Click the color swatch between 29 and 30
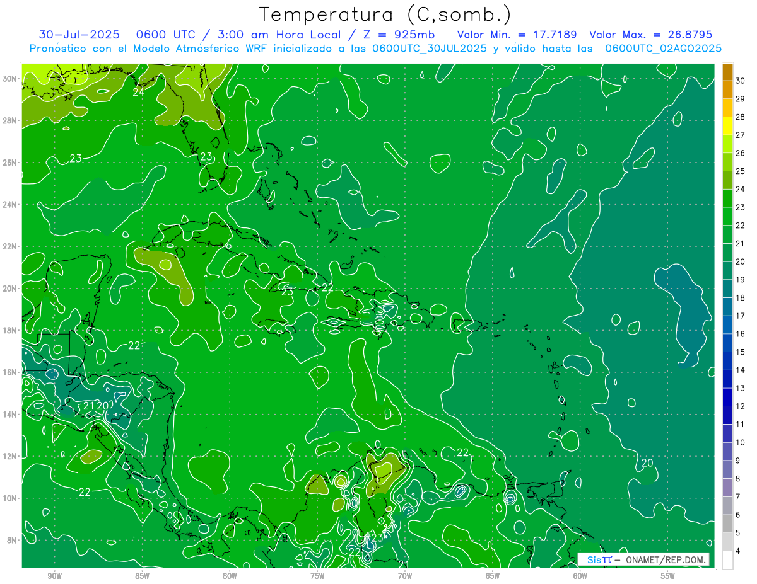This screenshot has width=757, height=584. click(727, 90)
